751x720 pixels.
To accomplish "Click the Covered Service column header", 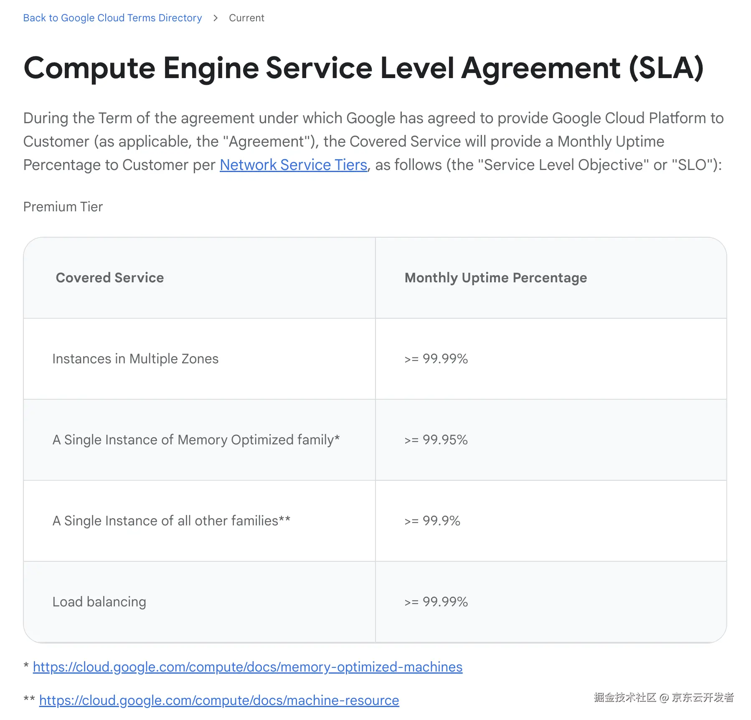I will (110, 278).
